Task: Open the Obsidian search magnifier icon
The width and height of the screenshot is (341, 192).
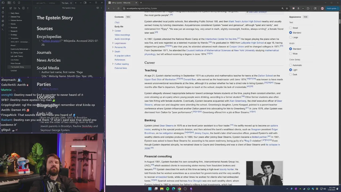Action: pyautogui.click(x=14, y=3)
